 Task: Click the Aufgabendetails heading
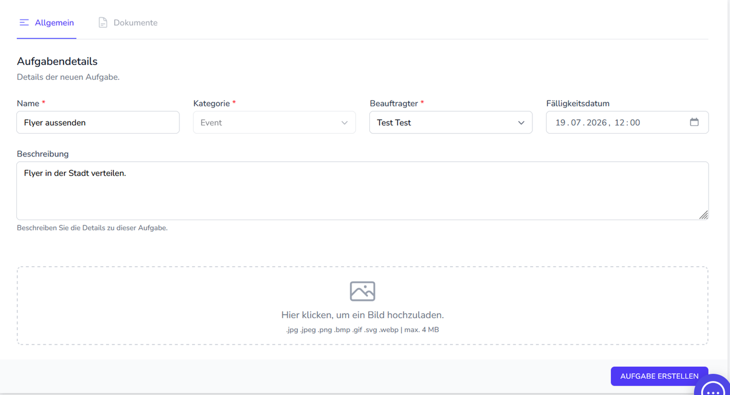57,61
